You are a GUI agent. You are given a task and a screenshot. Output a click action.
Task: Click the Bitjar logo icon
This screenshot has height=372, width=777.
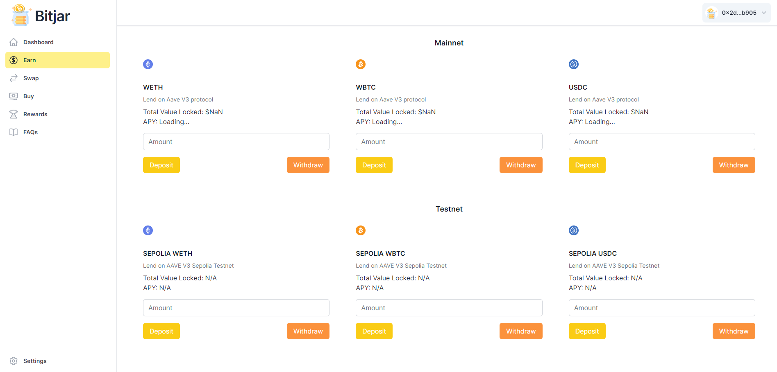[20, 15]
